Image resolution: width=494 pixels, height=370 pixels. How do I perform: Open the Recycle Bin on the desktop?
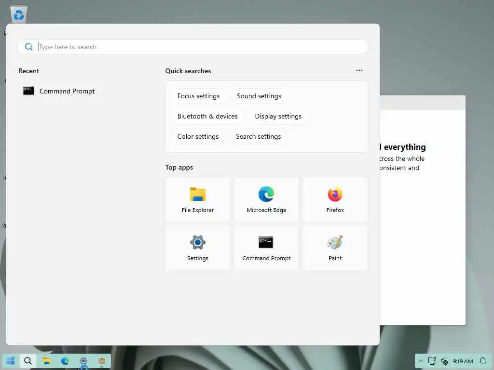[19, 14]
